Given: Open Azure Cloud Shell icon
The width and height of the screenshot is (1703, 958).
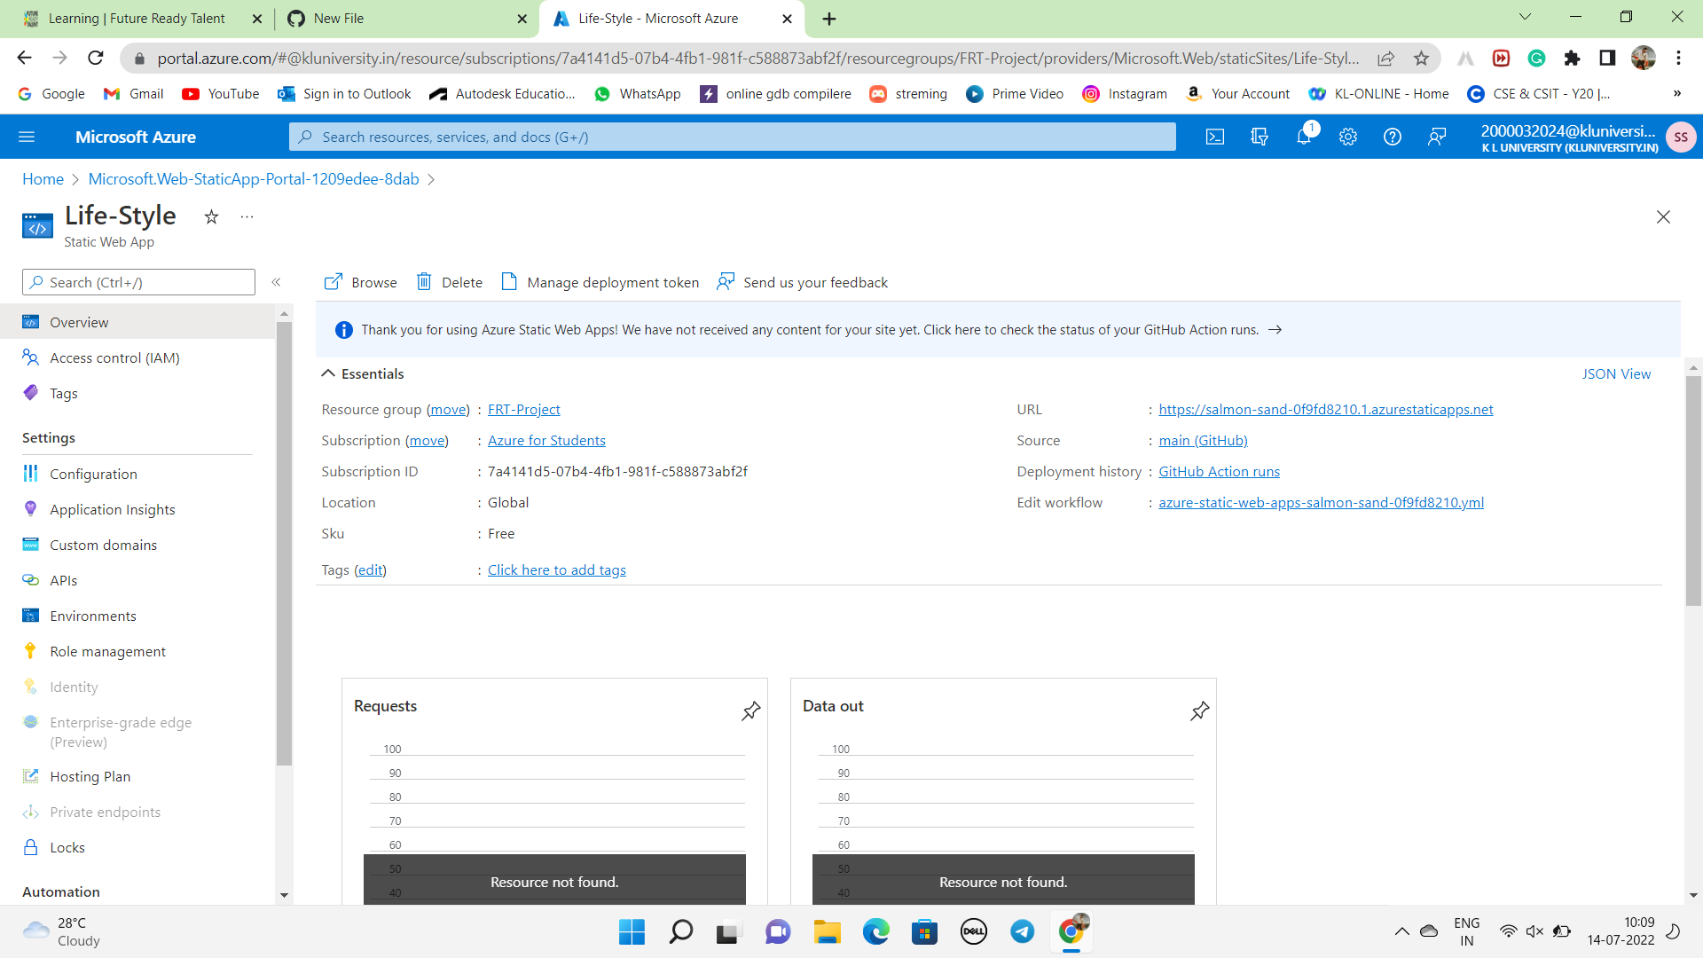Looking at the screenshot, I should 1215,137.
